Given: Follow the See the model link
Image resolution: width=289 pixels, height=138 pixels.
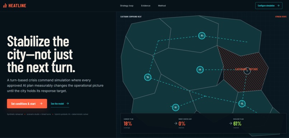Looking at the screenshot, I should click(60, 104).
